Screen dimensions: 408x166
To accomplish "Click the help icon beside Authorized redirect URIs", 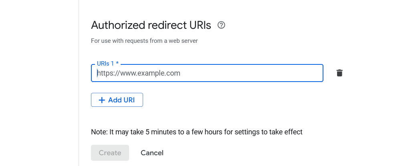I will click(x=221, y=25).
